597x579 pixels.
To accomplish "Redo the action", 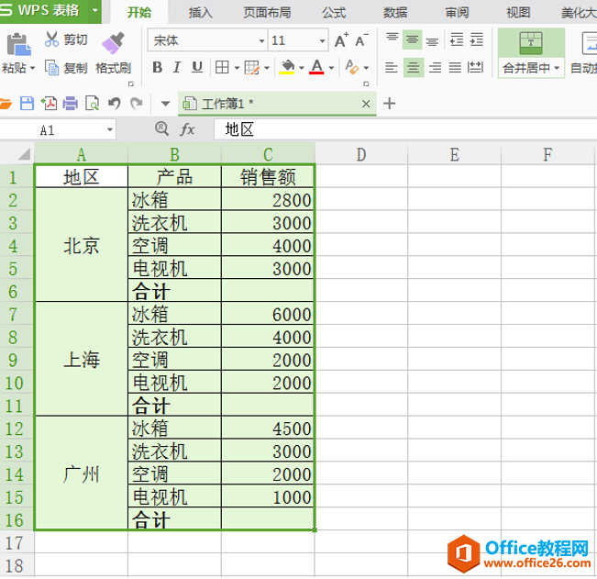I will (137, 104).
